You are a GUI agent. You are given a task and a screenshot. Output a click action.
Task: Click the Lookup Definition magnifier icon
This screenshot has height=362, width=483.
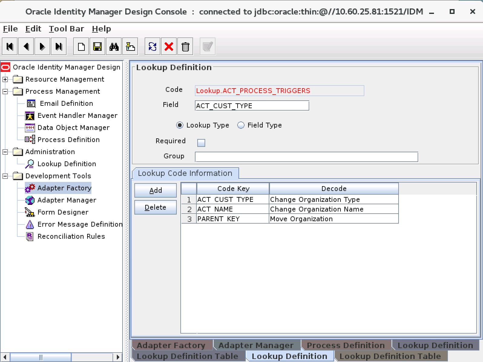coord(30,164)
